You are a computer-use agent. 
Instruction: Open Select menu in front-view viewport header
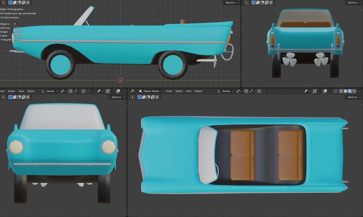tap(11, 91)
